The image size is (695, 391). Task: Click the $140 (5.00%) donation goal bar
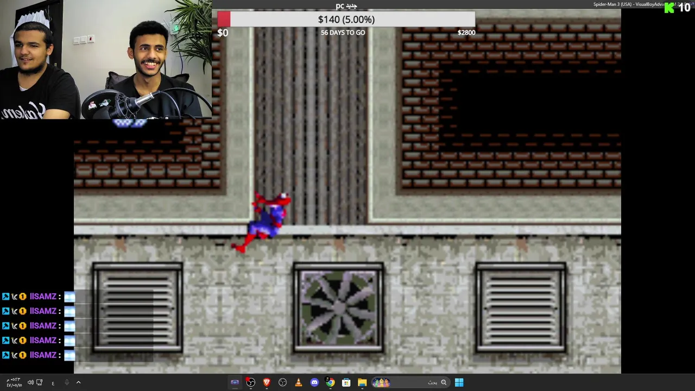pyautogui.click(x=346, y=20)
